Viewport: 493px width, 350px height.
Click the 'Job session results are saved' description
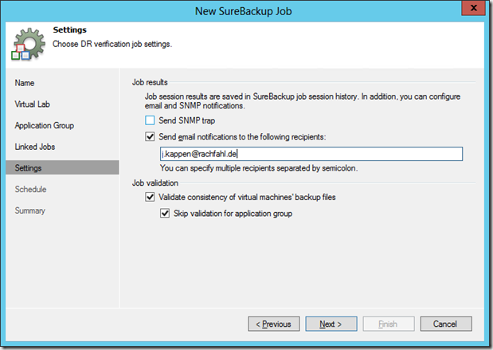click(303, 100)
